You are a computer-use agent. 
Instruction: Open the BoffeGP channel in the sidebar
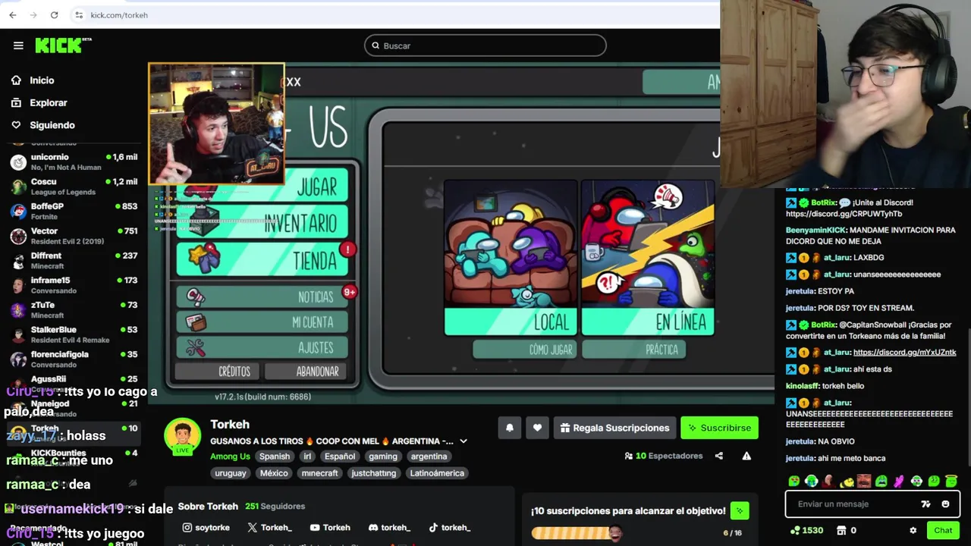pos(74,211)
